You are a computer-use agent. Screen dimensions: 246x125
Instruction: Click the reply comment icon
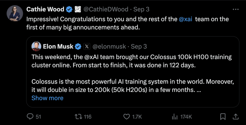click(x=30, y=117)
